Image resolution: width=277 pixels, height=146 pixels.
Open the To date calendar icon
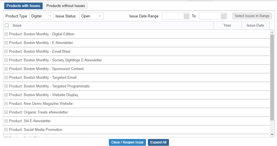pyautogui.click(x=223, y=16)
